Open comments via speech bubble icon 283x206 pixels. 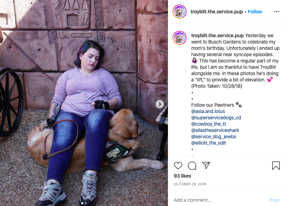pos(192,165)
